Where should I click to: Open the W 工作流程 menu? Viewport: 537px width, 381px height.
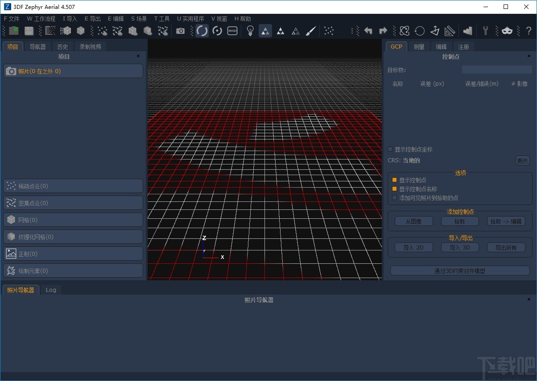[x=41, y=18]
